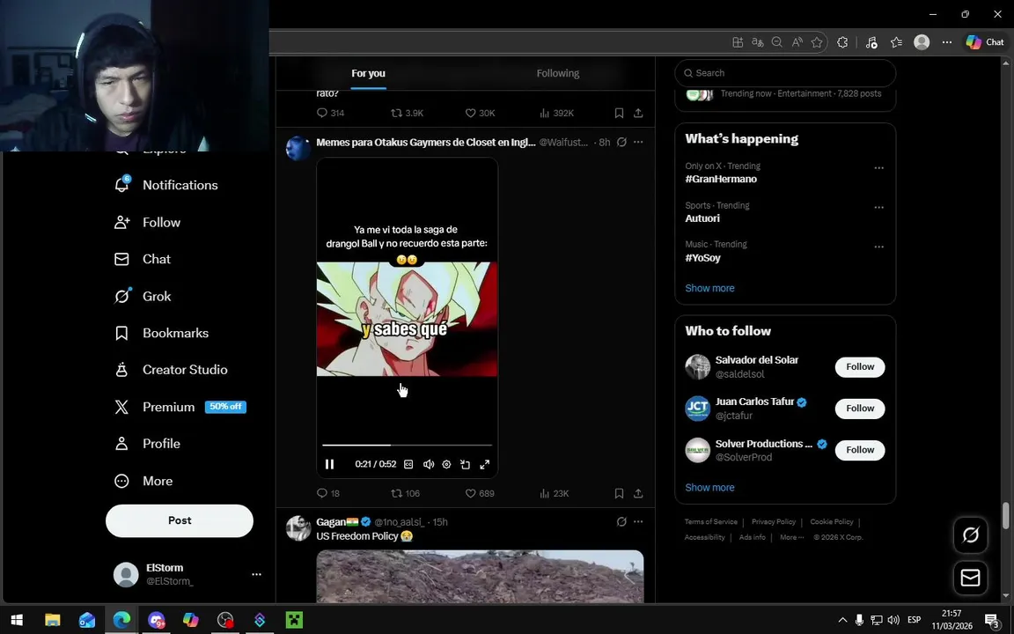The height and width of the screenshot is (634, 1014).
Task: Pause the Dragon Ball video
Action: coord(329,465)
